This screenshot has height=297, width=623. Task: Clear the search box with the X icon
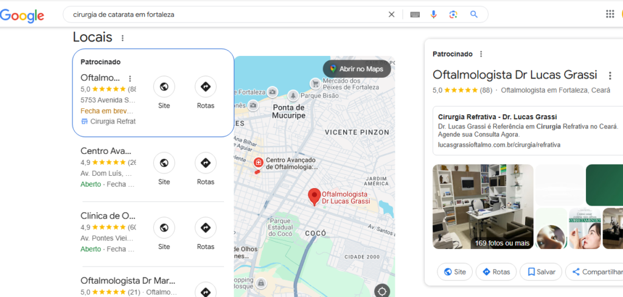click(391, 15)
